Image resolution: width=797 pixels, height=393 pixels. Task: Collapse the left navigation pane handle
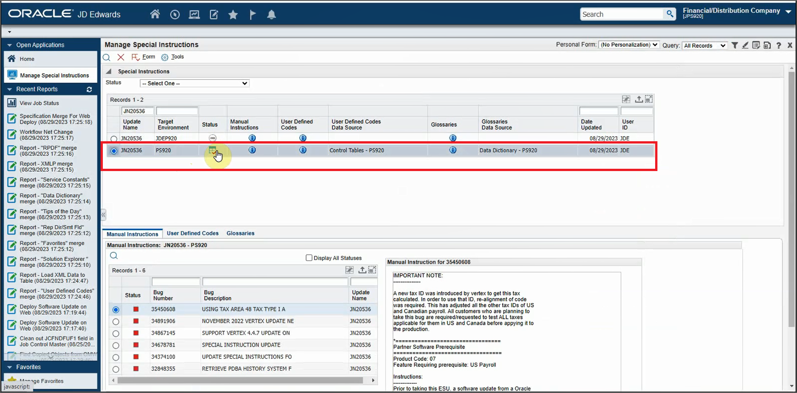(x=103, y=214)
